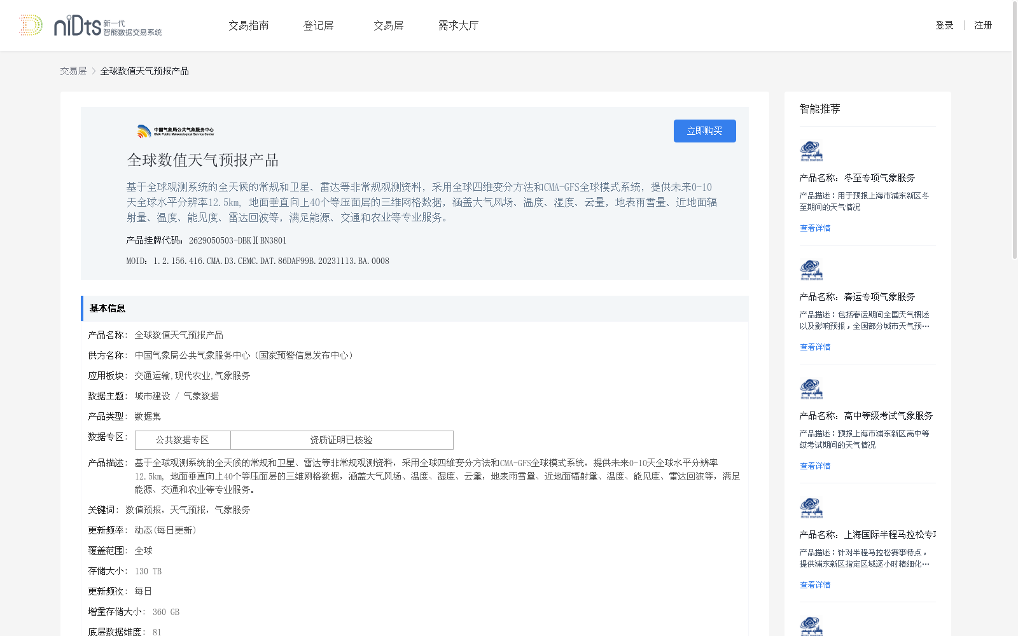The width and height of the screenshot is (1018, 636).
Task: Click the 新一代智能数据交易系统 logo text
Action: pyautogui.click(x=132, y=28)
